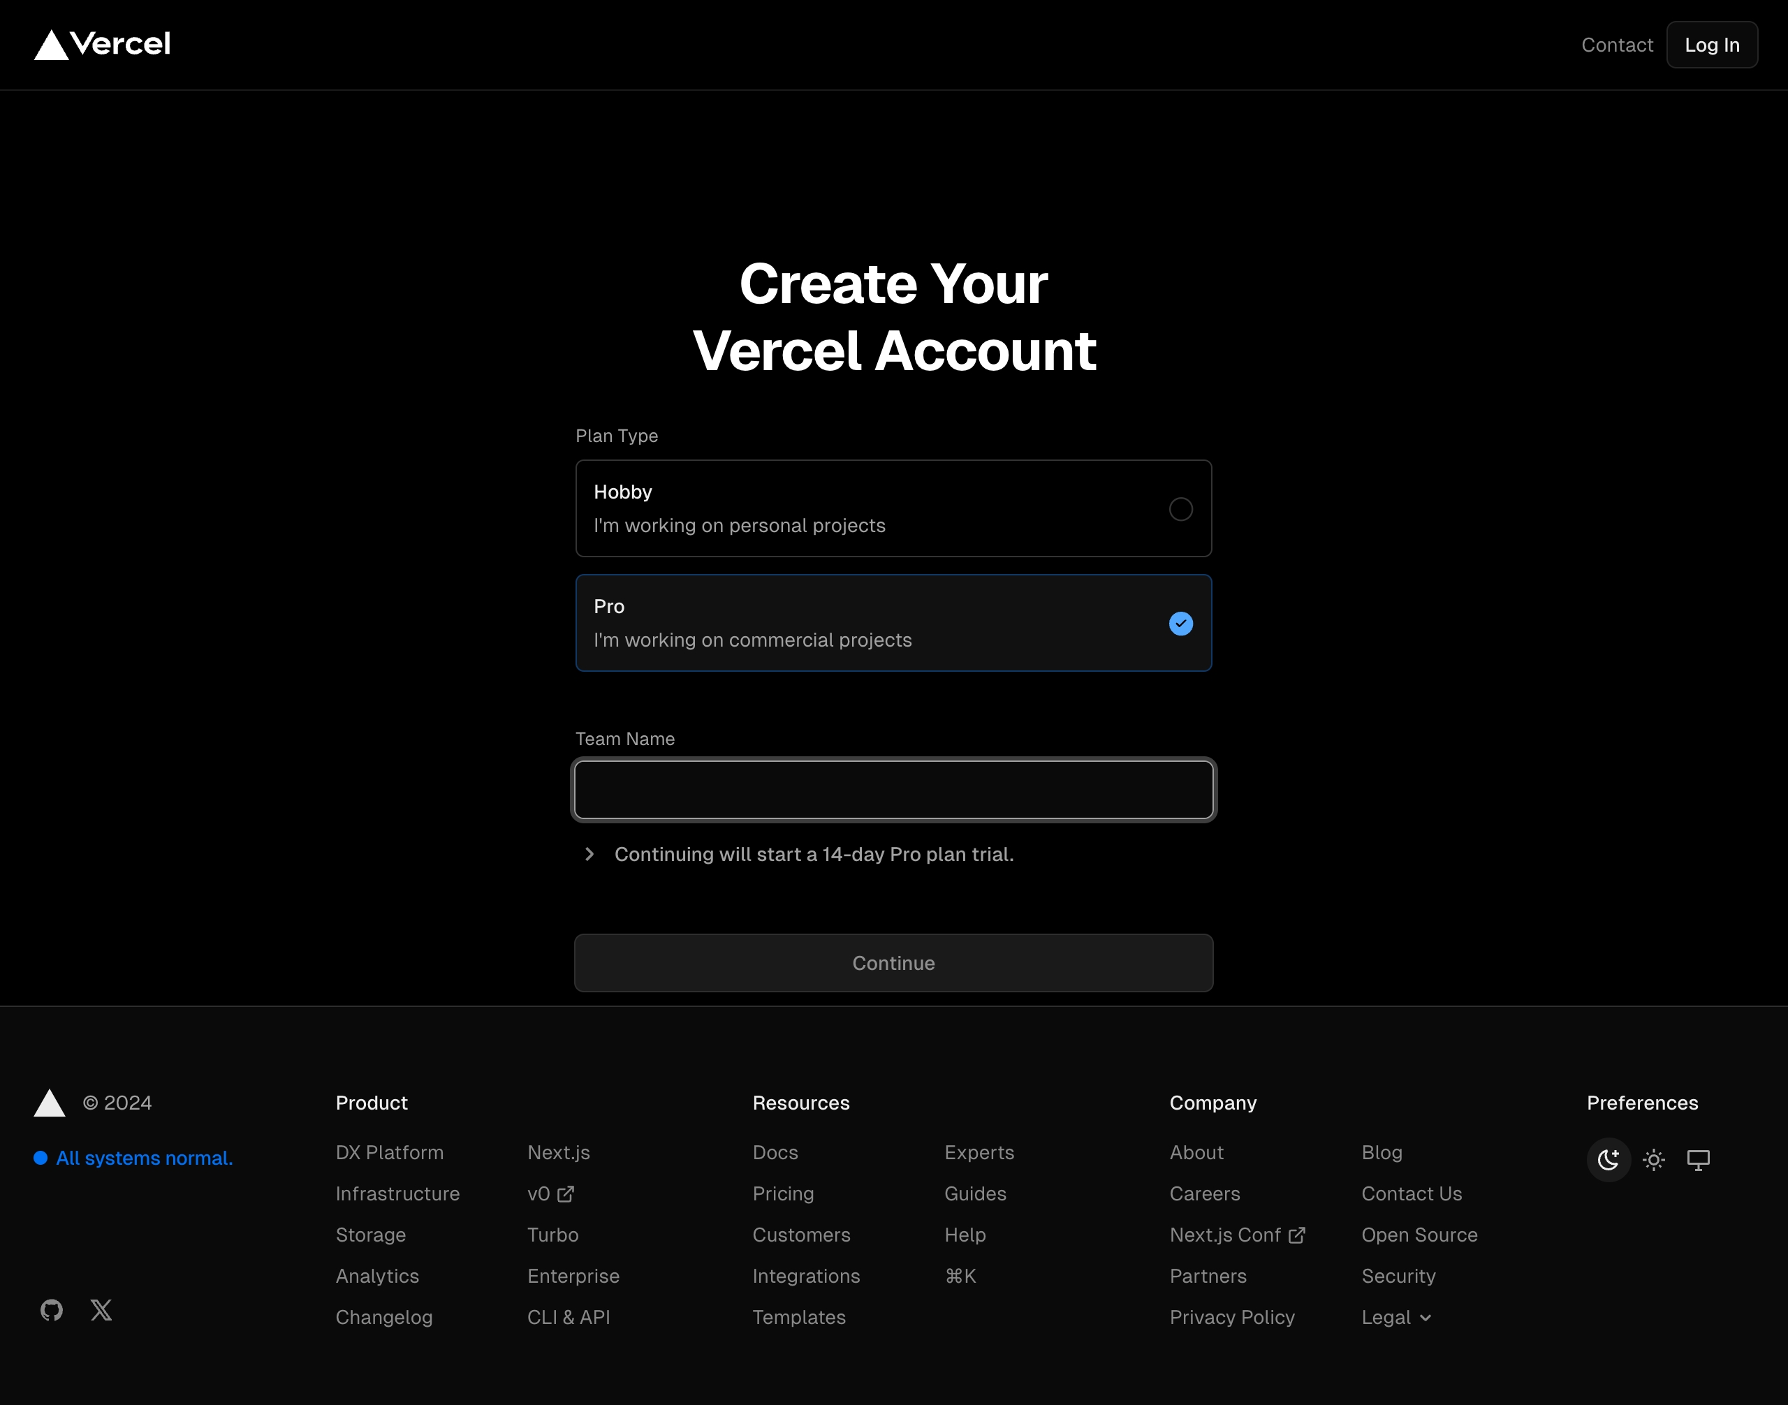
Task: Open the Pricing footer link
Action: tap(784, 1193)
